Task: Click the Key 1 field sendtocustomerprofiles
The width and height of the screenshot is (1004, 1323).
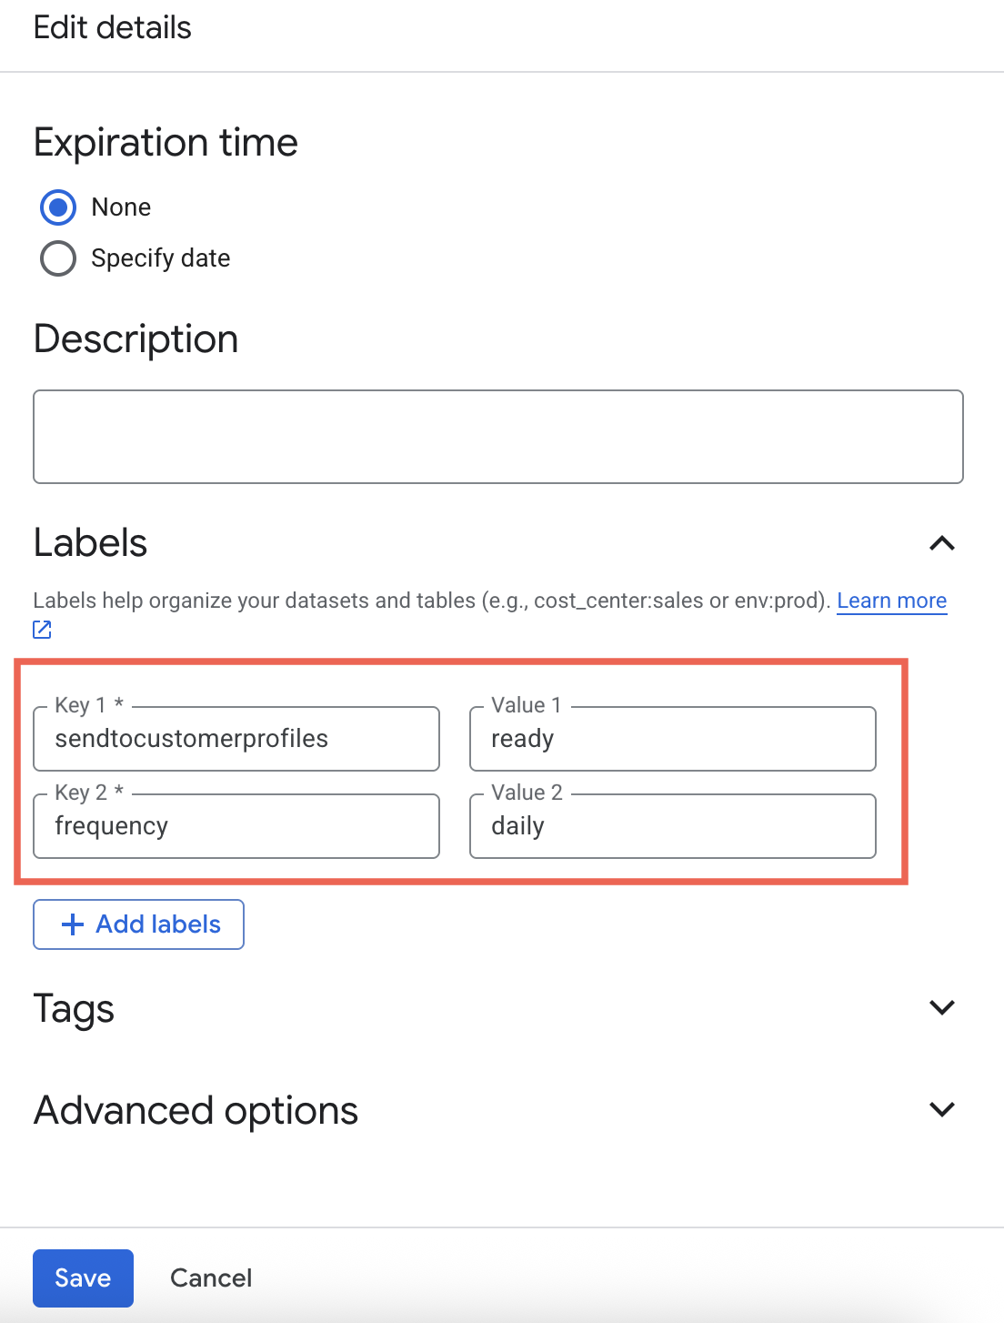Action: click(x=236, y=739)
